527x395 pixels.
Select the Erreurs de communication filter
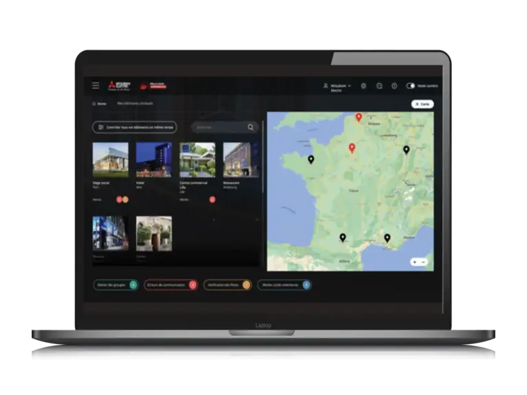click(170, 284)
